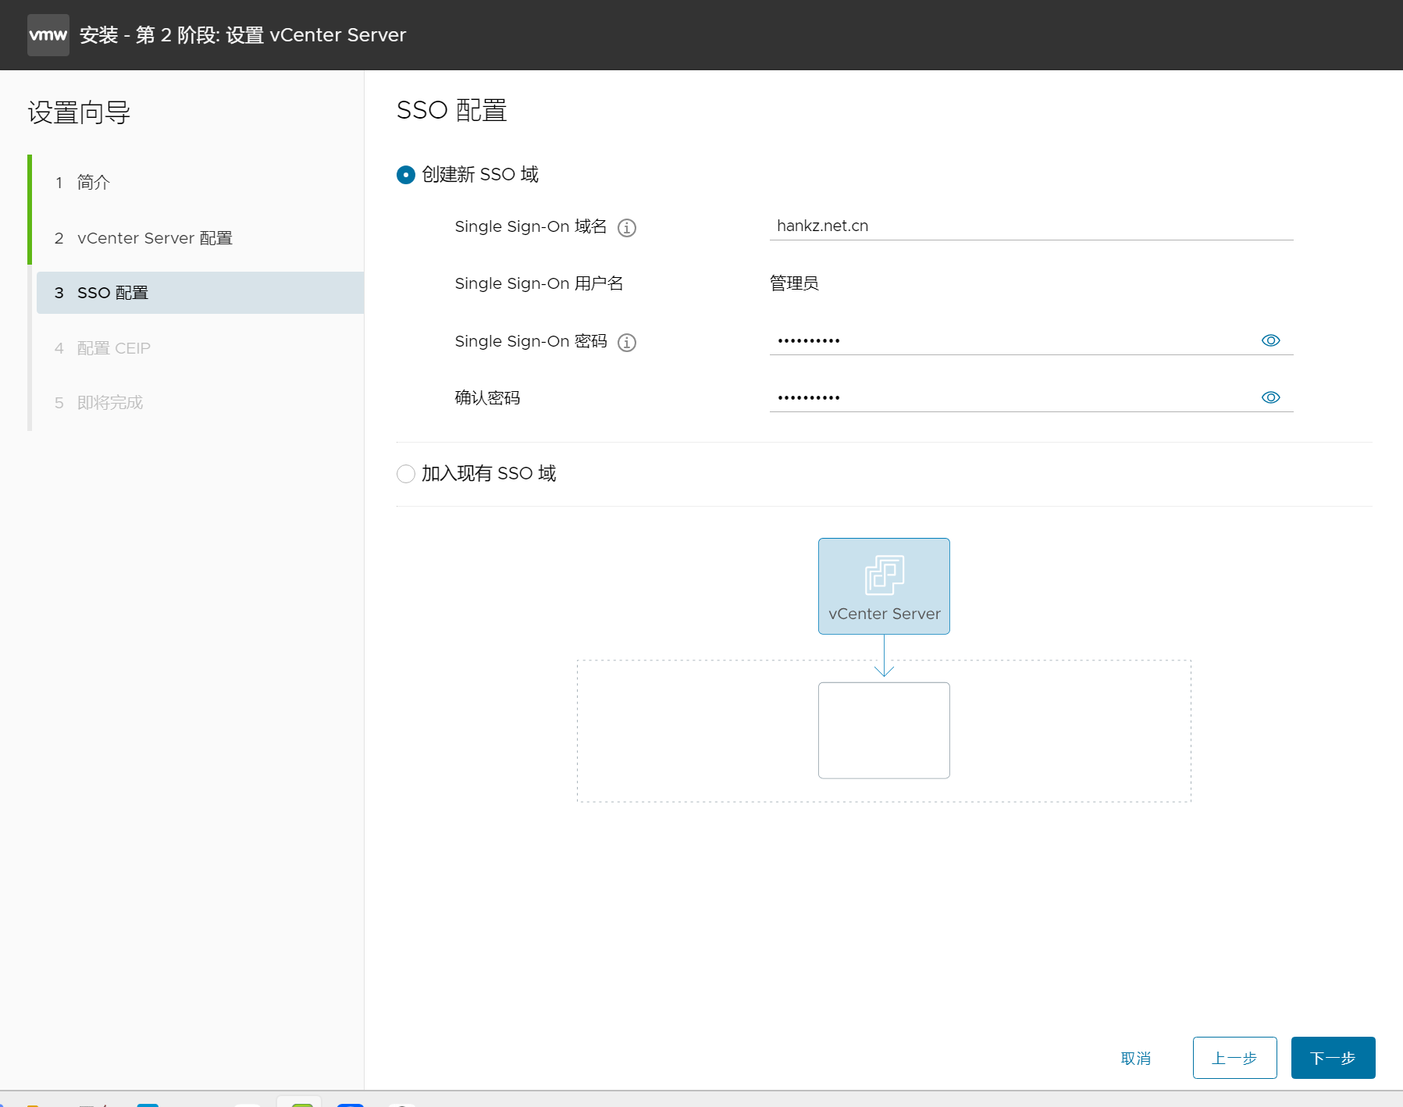This screenshot has width=1403, height=1107.
Task: Go to step 1 简介
Action: pyautogui.click(x=200, y=183)
